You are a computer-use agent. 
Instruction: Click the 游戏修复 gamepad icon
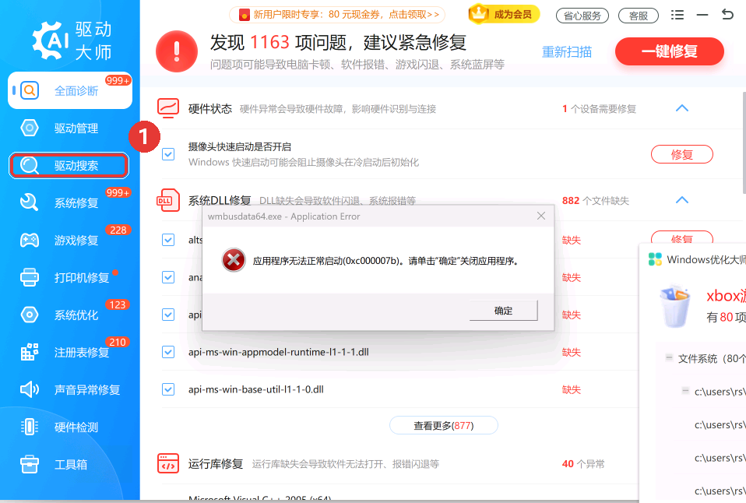(30, 240)
